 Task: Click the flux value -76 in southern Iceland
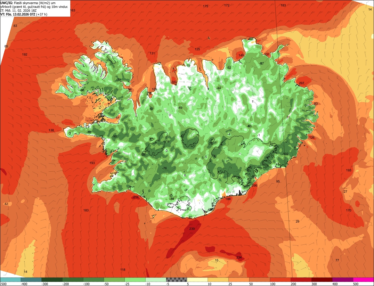165,168
